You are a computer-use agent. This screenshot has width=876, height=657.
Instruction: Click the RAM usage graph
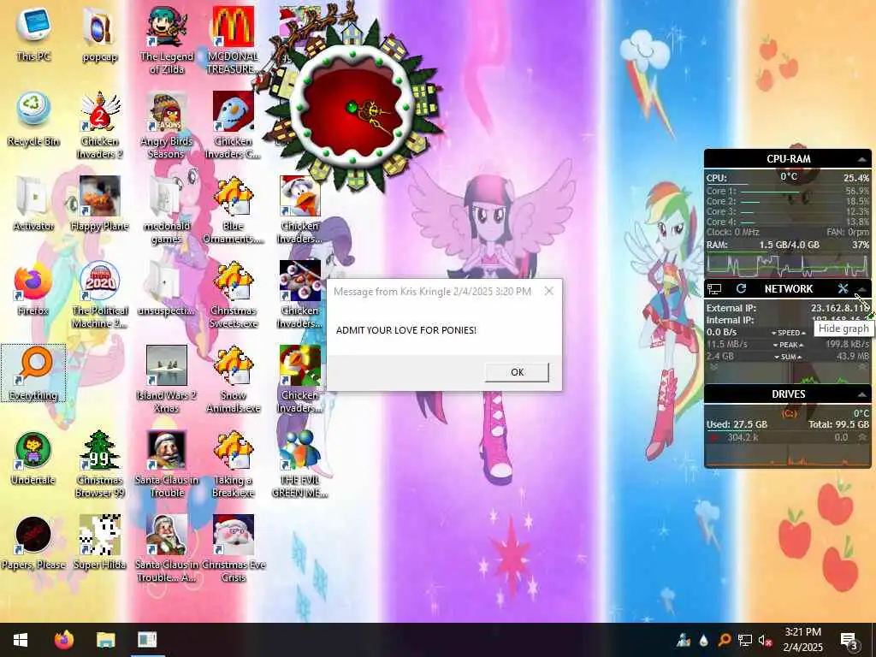(x=788, y=265)
